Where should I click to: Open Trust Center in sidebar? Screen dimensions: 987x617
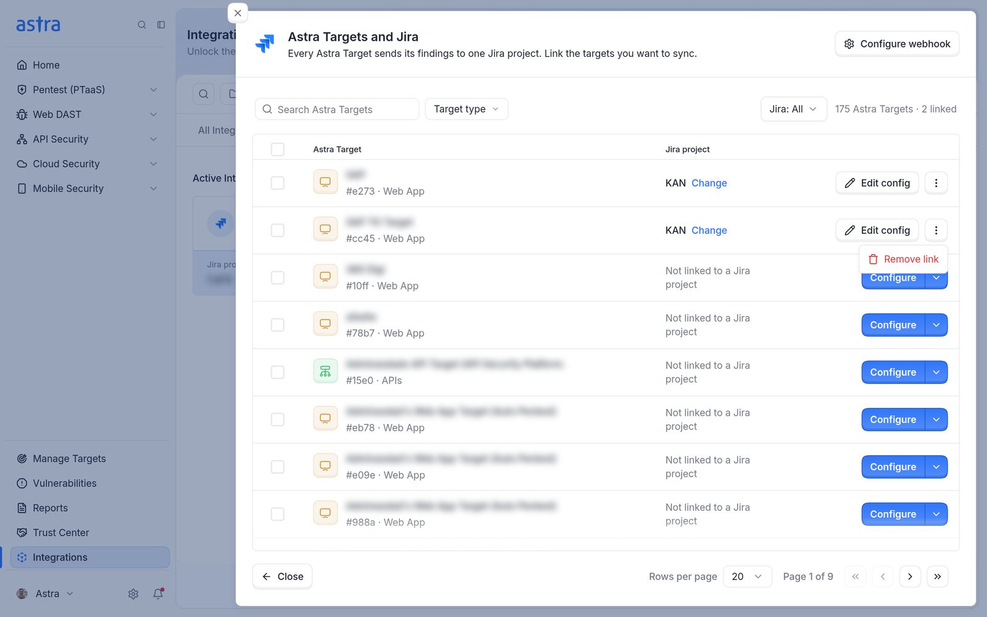pos(60,532)
